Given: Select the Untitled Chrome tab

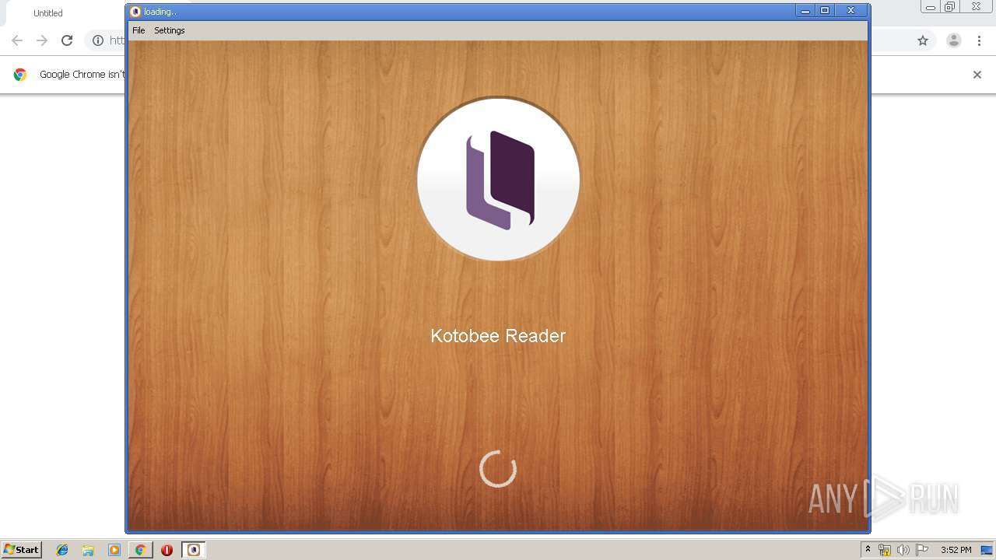Looking at the screenshot, I should pos(48,13).
